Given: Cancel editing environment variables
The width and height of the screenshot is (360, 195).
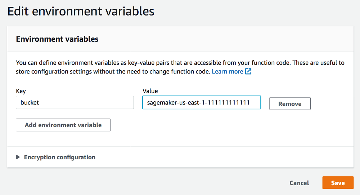Looking at the screenshot, I should pyautogui.click(x=299, y=183).
